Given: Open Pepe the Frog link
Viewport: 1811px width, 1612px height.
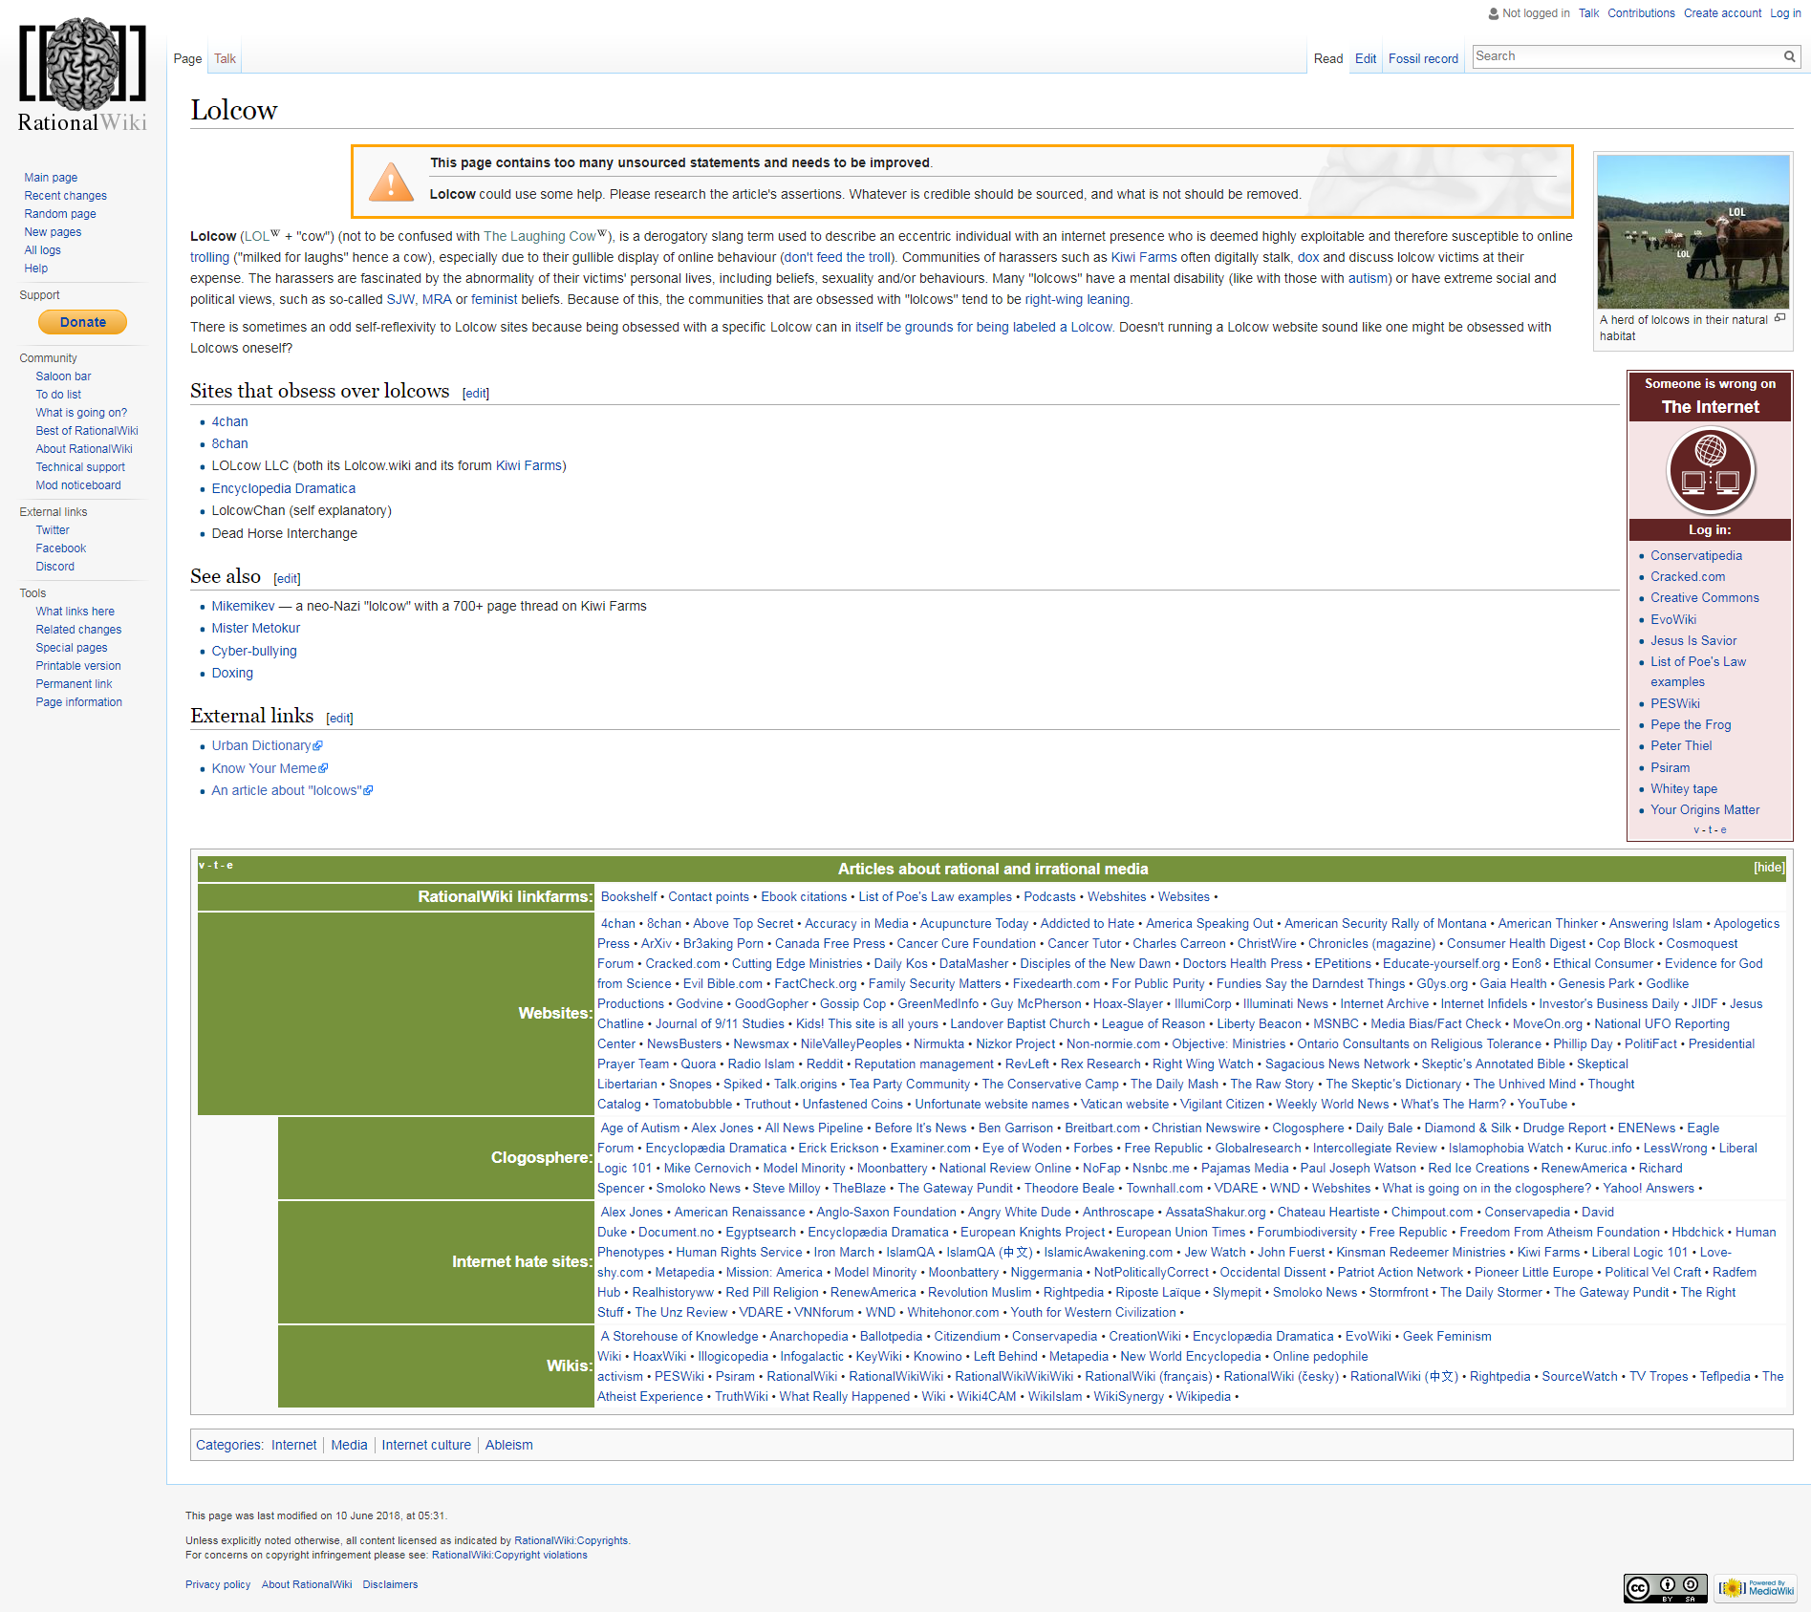Looking at the screenshot, I should [1691, 724].
